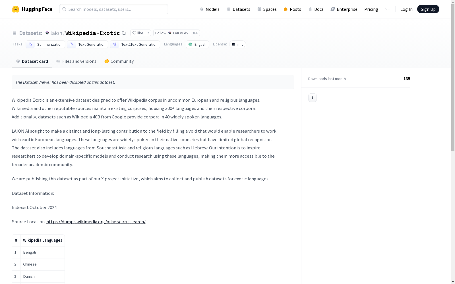Viewport: 455px width, 284px height.
Task: Copy dataset name with the copy icon
Action: pyautogui.click(x=124, y=33)
